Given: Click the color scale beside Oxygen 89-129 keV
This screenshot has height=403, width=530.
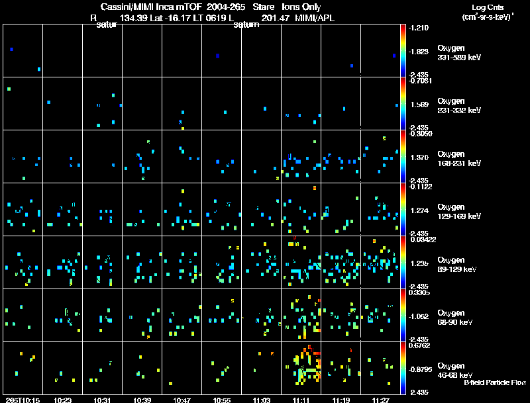Looking at the screenshot, I should 403,262.
